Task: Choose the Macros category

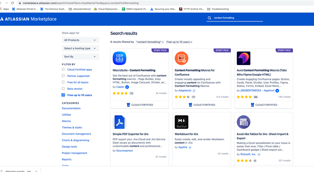Action: pyautogui.click(x=66, y=121)
